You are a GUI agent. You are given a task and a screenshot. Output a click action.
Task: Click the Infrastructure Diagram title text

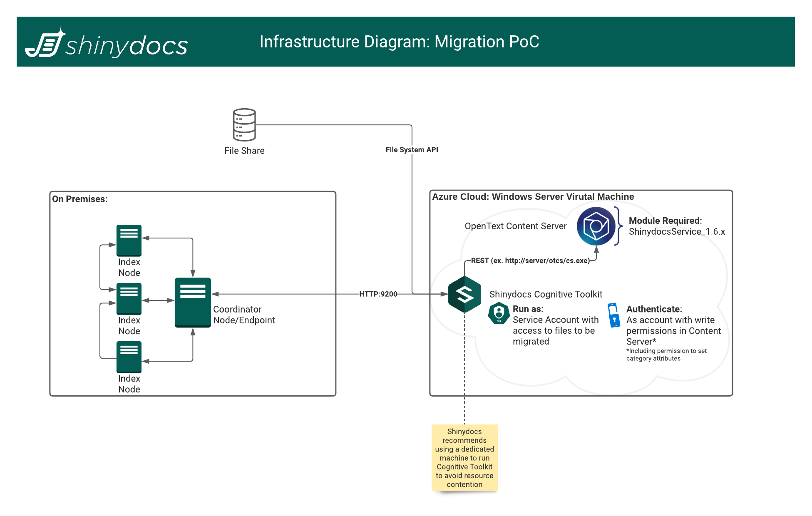[x=399, y=42]
